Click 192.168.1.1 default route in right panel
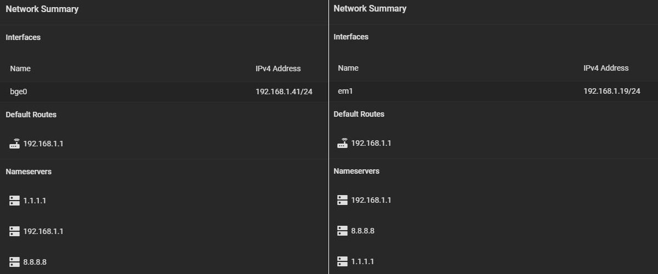Screen dimensions: 658x274 coord(371,143)
